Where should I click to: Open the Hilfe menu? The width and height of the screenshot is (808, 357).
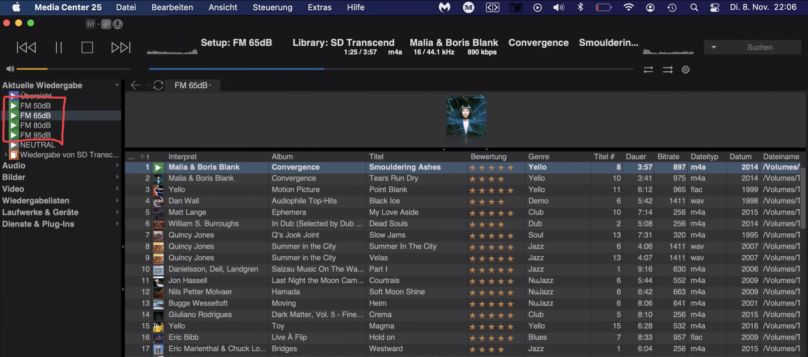pyautogui.click(x=355, y=7)
